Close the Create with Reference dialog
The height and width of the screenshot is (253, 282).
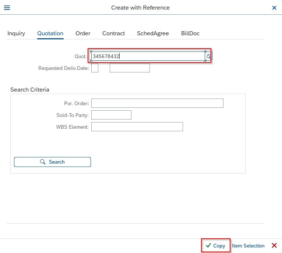[274, 8]
